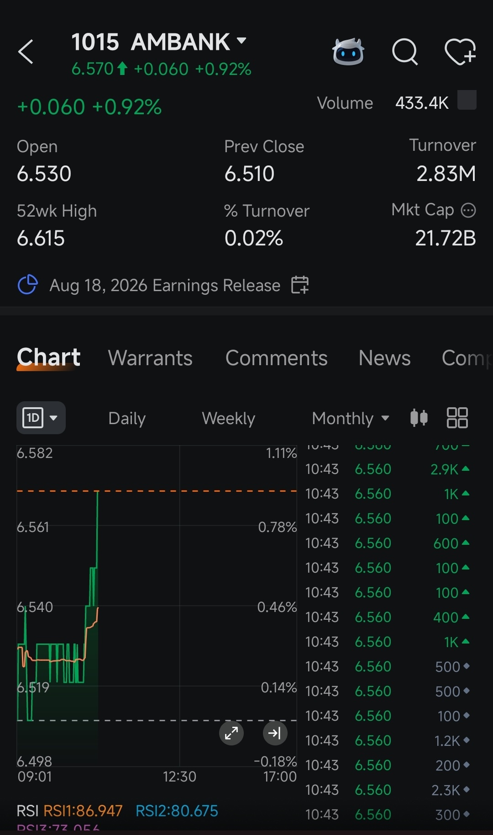Add AMBANK to watchlist via heart icon
Screen dimensions: 493x835
click(460, 52)
